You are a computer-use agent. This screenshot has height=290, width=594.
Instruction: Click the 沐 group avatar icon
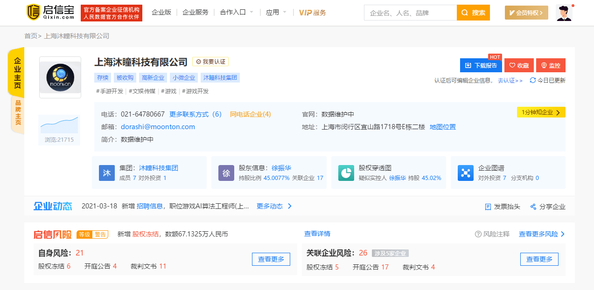pyautogui.click(x=106, y=173)
